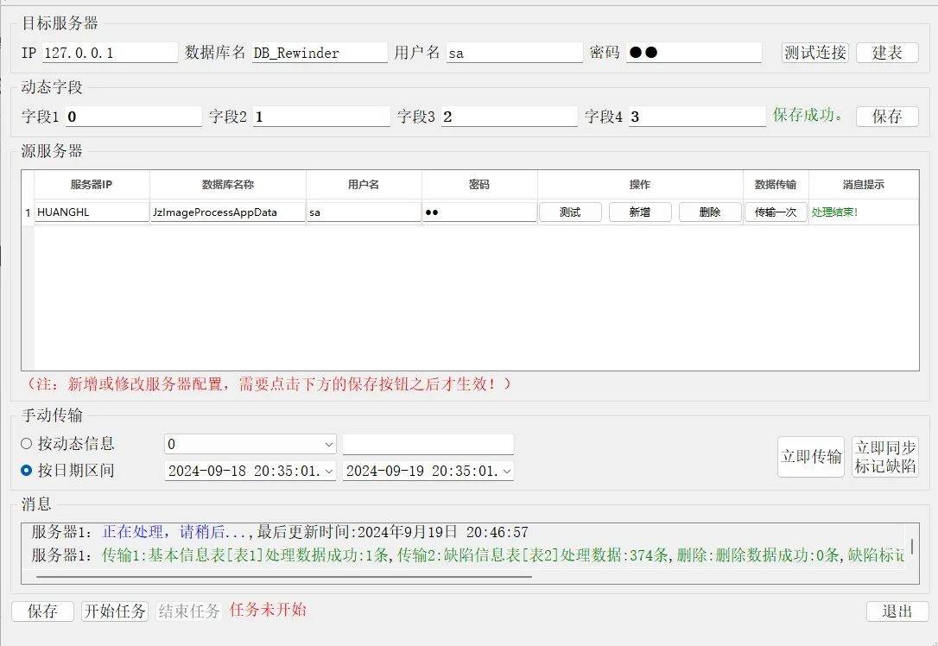Focus the JzImageProcessAppData database name cell
This screenshot has width=938, height=646.
(x=228, y=212)
